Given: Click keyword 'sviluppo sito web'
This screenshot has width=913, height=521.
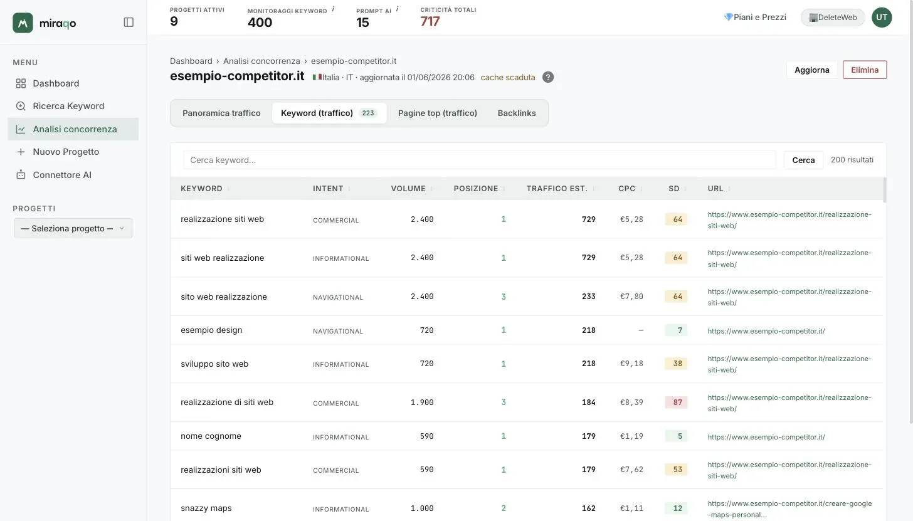Looking at the screenshot, I should 214,364.
